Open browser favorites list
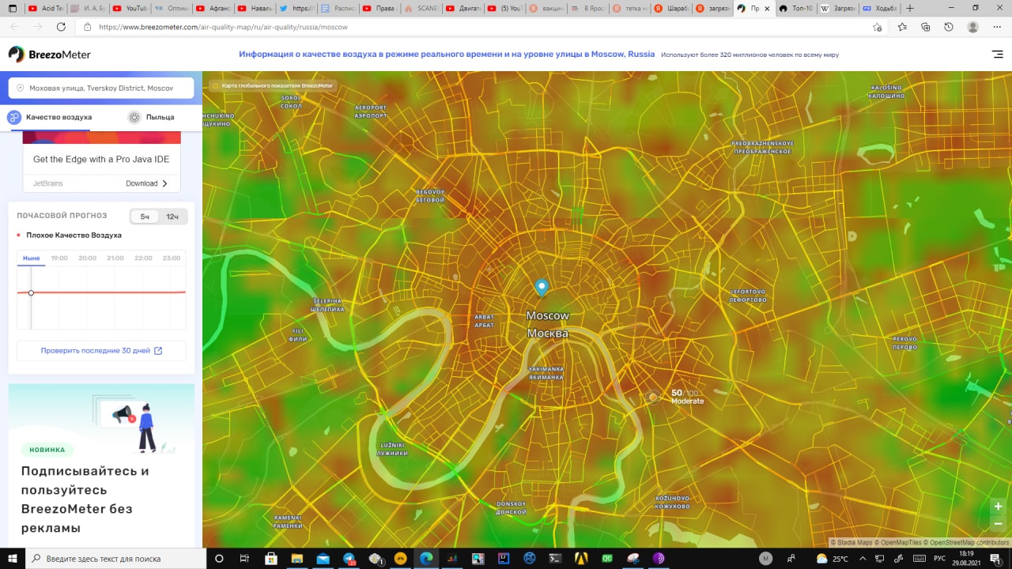 (903, 27)
